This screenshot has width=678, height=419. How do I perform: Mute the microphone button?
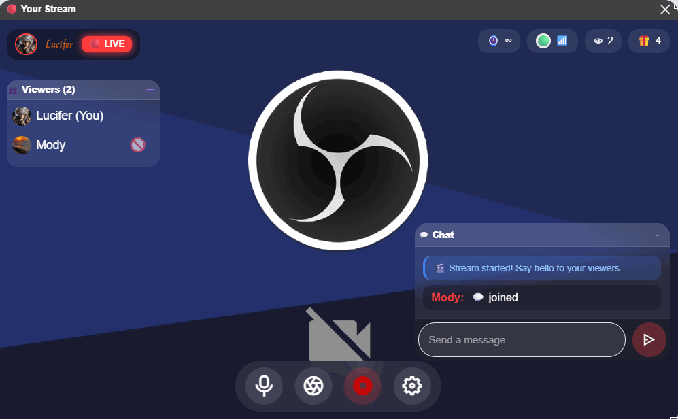click(x=264, y=386)
